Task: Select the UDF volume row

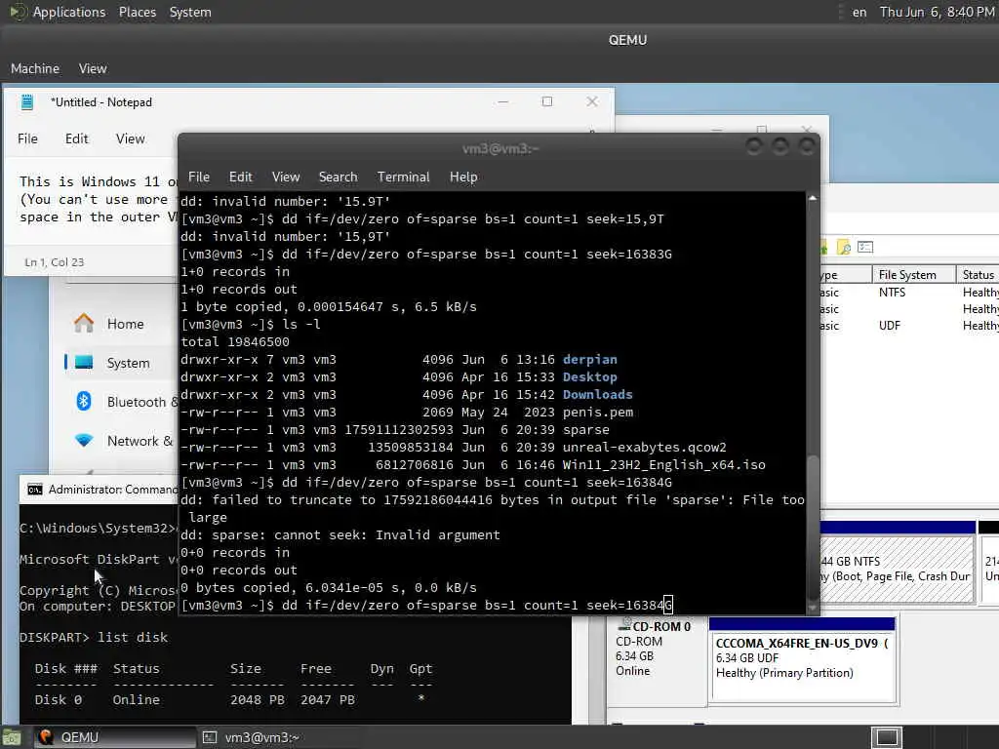Action: [909, 325]
